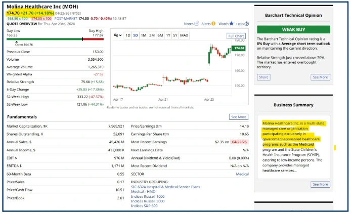Click the candlestick chart area

(x=172, y=68)
